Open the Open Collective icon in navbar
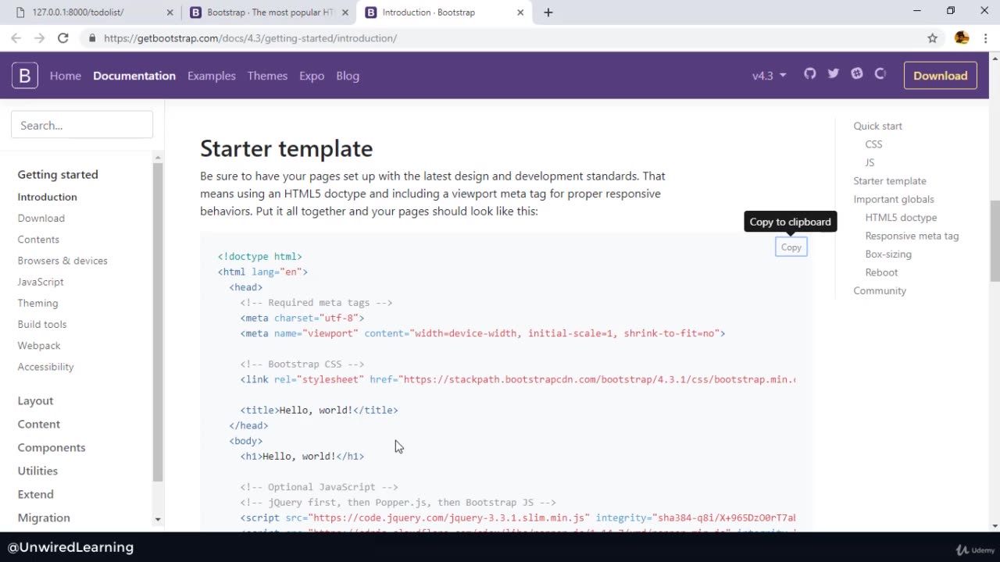 tap(880, 73)
